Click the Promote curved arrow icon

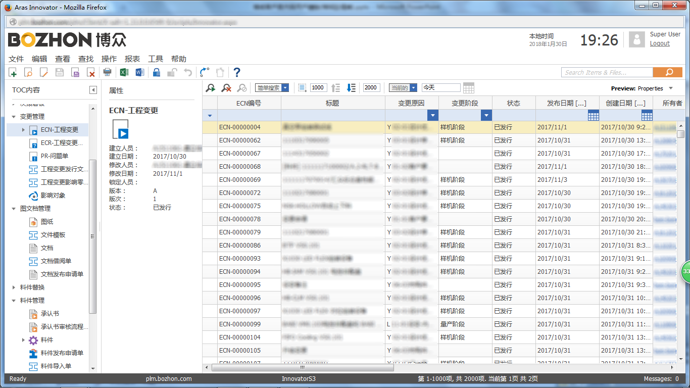click(204, 72)
